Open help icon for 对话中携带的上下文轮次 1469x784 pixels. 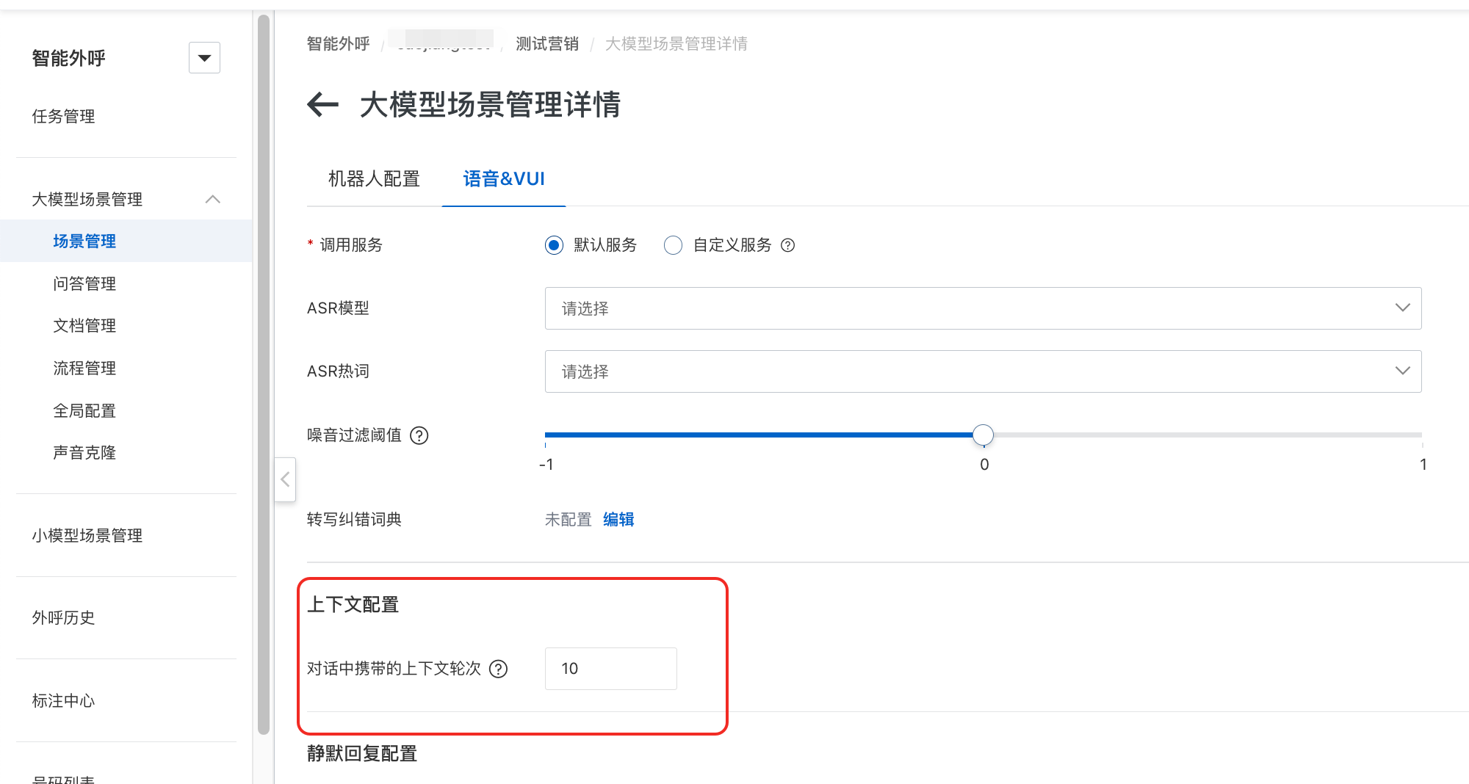pyautogui.click(x=498, y=669)
